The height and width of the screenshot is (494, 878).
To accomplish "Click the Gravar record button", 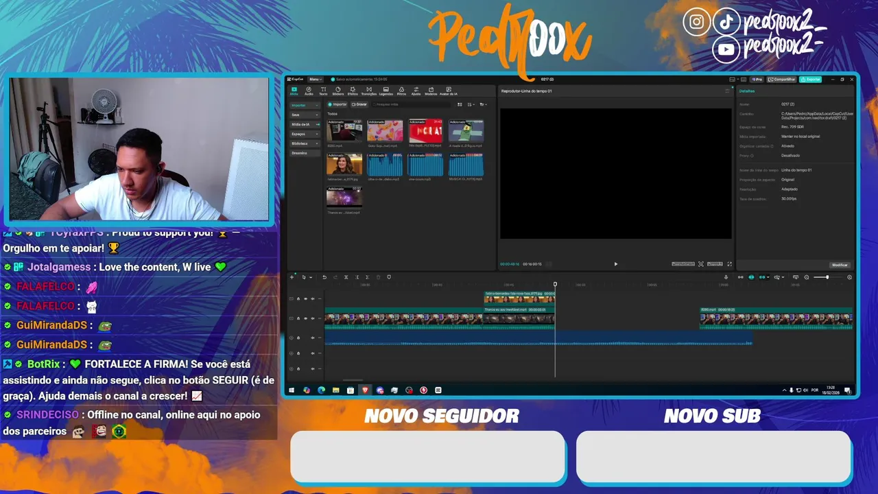I will (359, 104).
